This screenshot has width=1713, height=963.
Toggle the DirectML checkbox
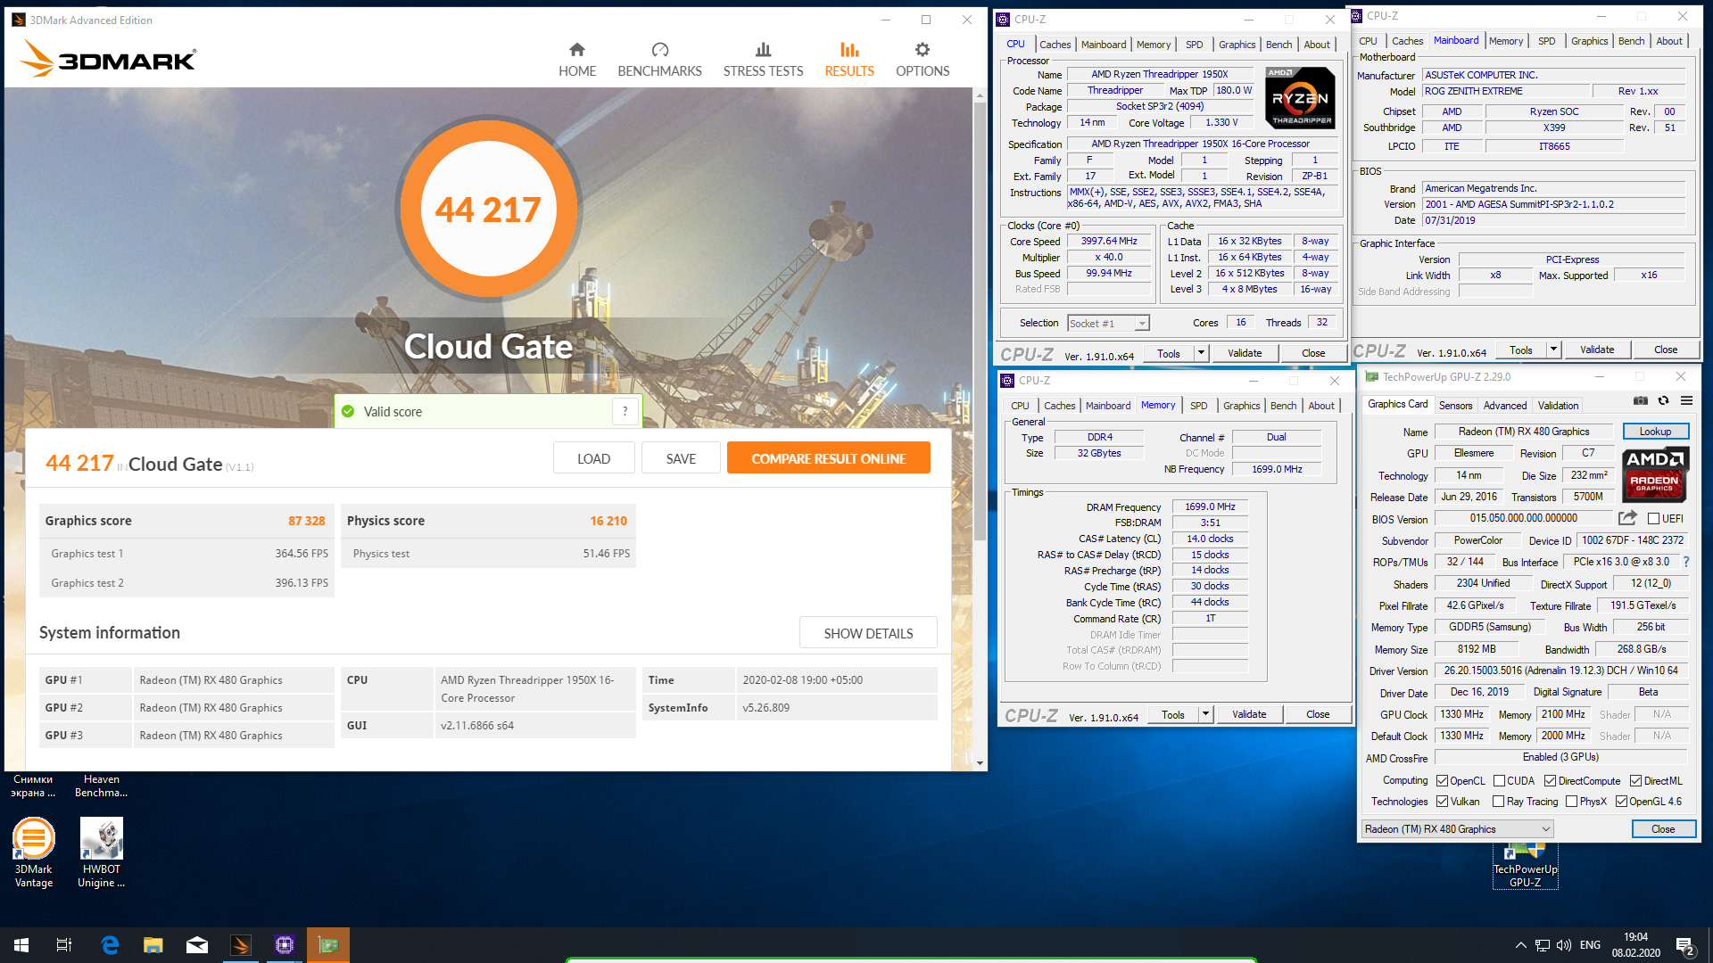click(x=1635, y=781)
